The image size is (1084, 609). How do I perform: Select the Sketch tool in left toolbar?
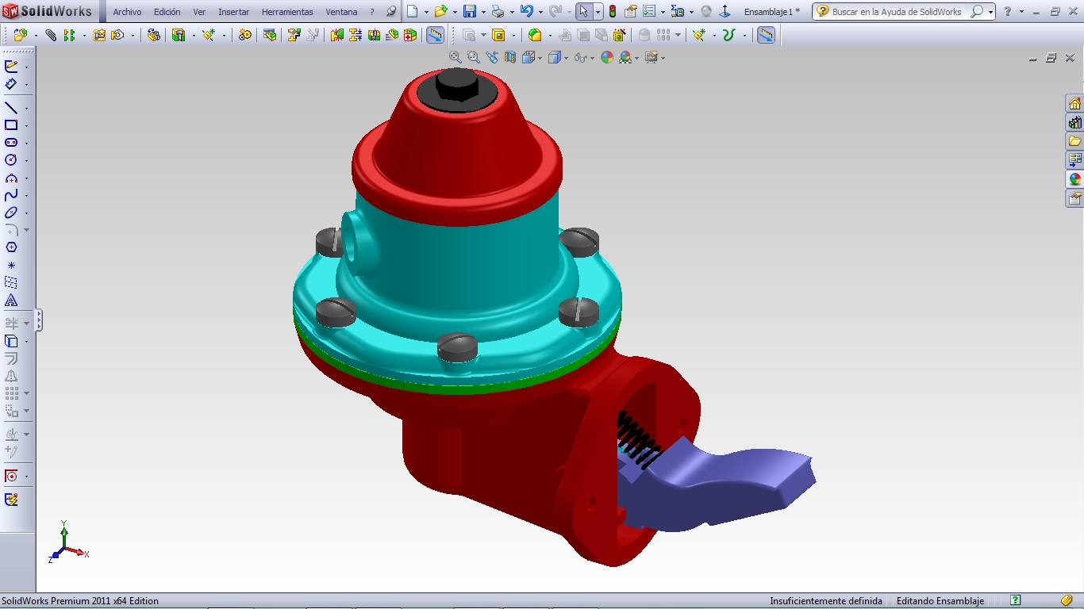click(11, 67)
